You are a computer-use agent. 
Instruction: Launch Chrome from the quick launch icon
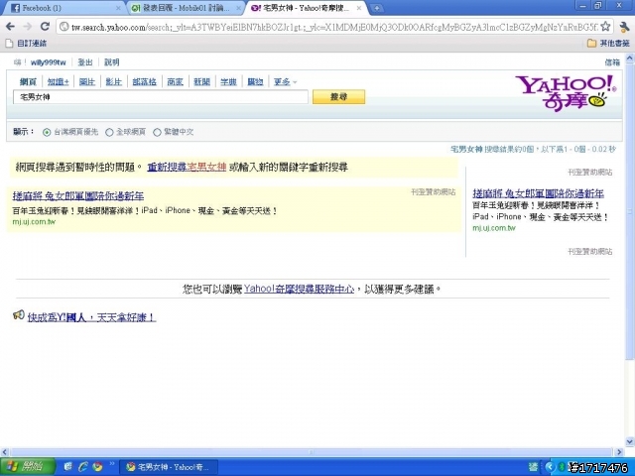point(97,467)
